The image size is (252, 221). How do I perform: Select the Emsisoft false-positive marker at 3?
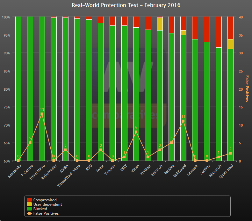coord(160,150)
